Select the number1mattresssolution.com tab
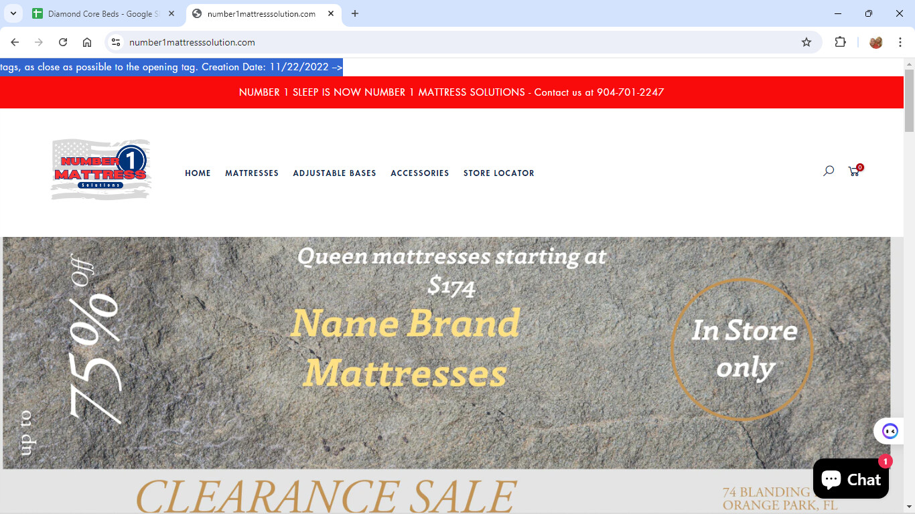Image resolution: width=915 pixels, height=514 pixels. pos(261,13)
